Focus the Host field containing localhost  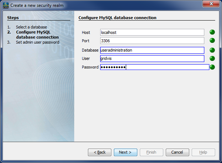152,32
